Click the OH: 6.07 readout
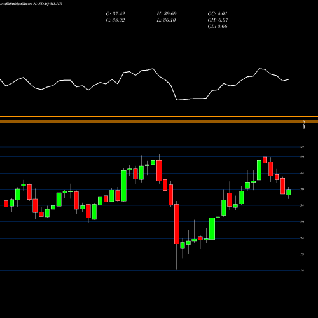This screenshot has width=318, height=318. [218, 20]
